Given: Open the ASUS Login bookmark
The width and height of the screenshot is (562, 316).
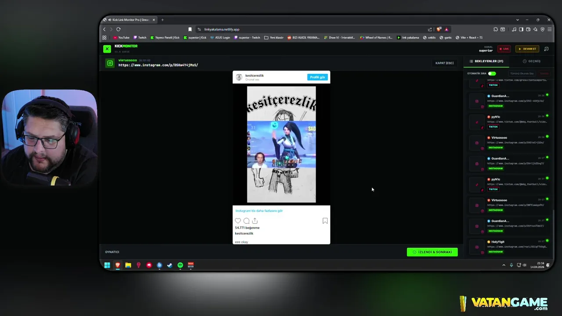Looking at the screenshot, I should 220,38.
